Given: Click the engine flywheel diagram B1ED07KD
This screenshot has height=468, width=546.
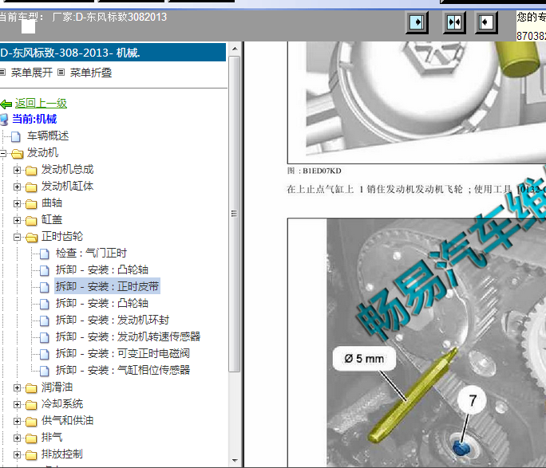Looking at the screenshot, I should [417, 102].
